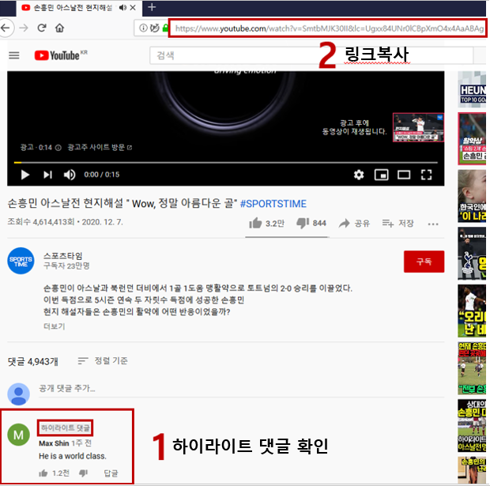Save the video with 저장 button
Viewport: 490px width, 486px height.
(398, 223)
